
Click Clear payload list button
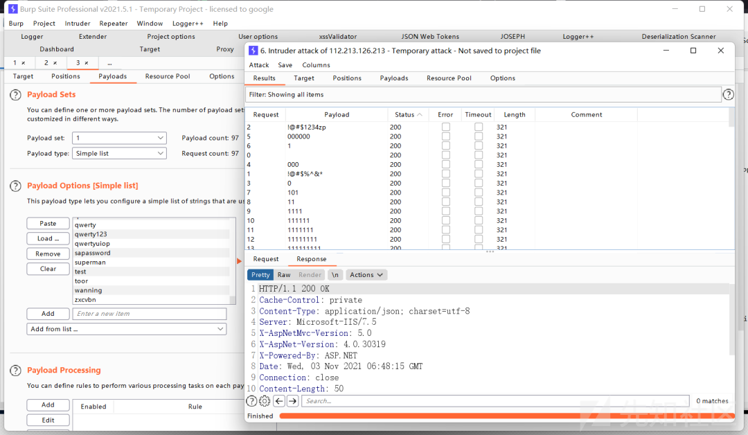(x=48, y=269)
